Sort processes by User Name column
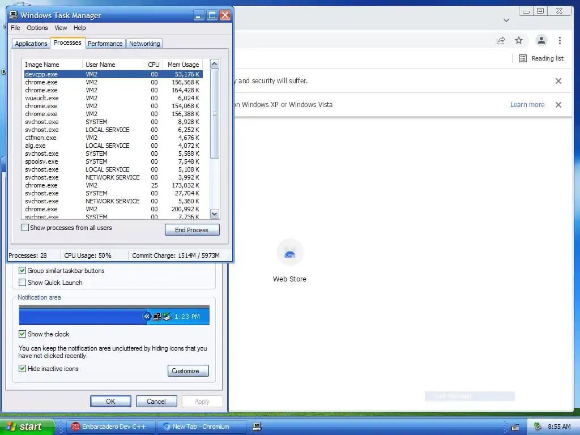 [x=113, y=65]
